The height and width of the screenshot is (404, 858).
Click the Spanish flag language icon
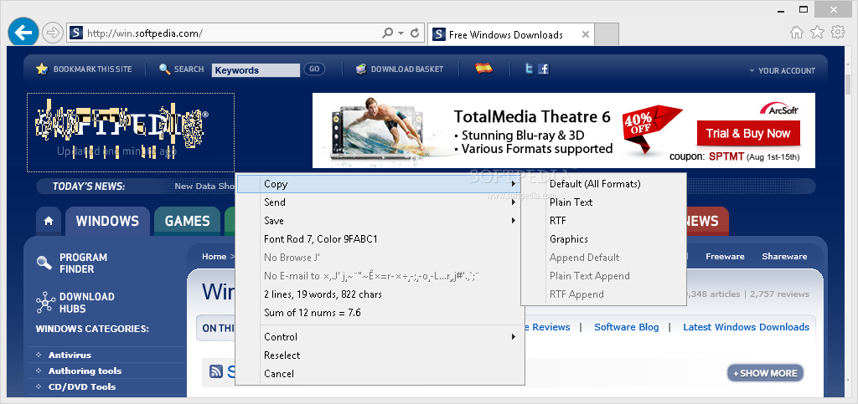point(483,69)
